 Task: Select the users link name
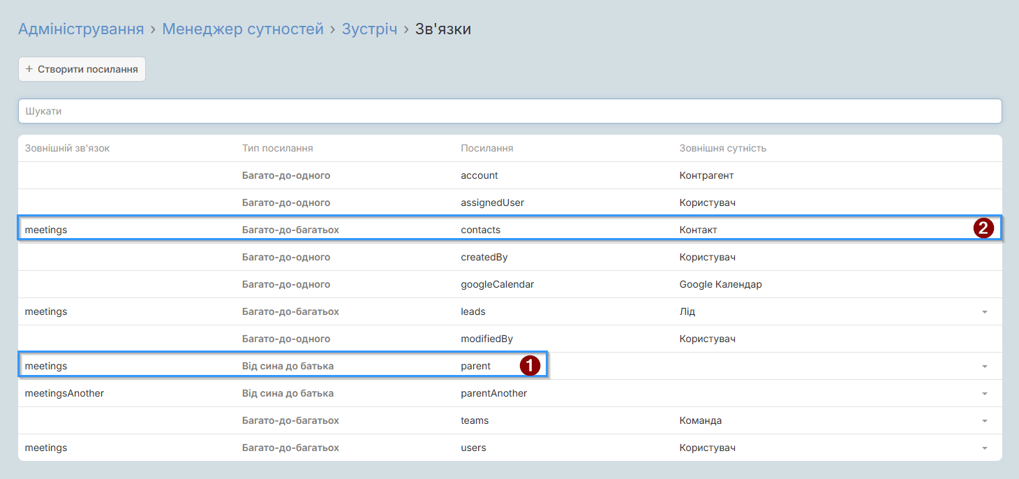click(473, 448)
